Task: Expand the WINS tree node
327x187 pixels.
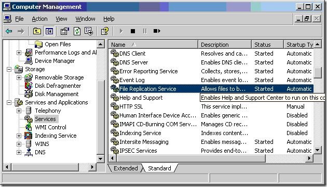Action: coord(19,144)
